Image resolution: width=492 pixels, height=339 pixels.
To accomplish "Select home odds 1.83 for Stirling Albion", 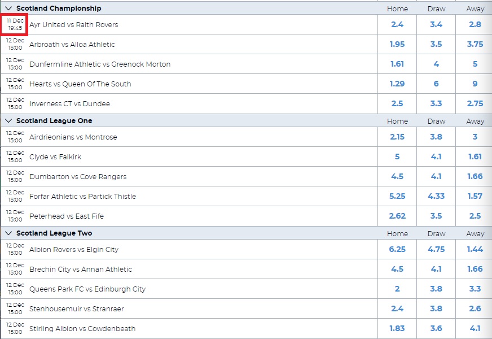I will (397, 329).
